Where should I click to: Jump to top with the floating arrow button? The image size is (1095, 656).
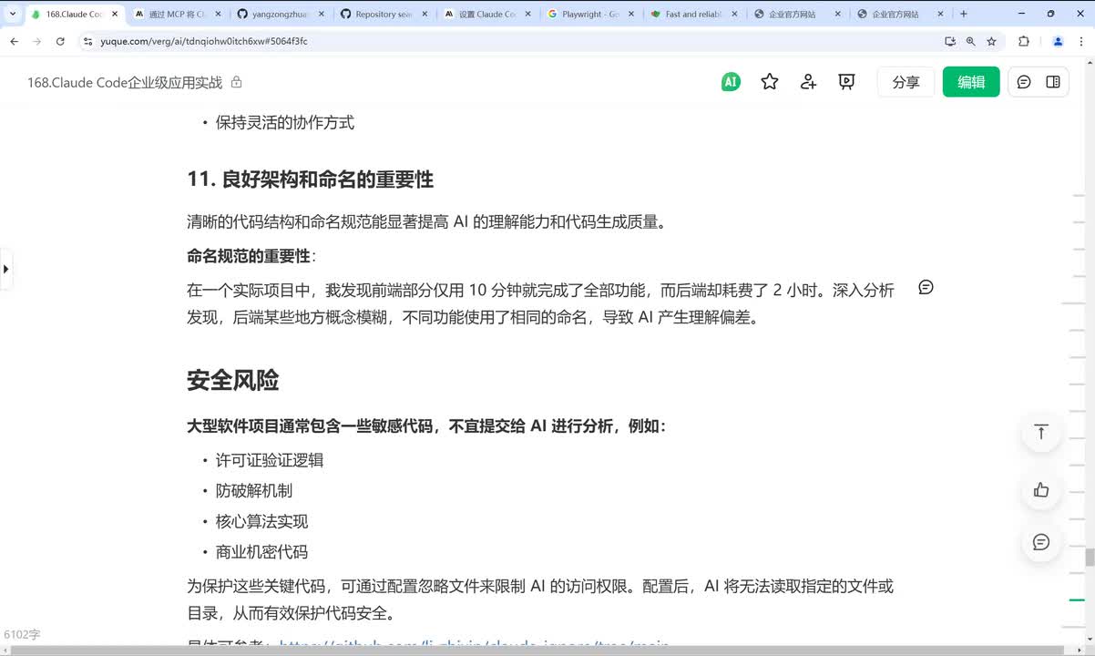click(x=1041, y=432)
